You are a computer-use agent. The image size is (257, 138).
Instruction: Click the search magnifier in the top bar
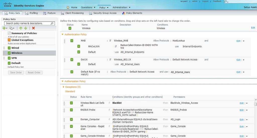(226, 2)
